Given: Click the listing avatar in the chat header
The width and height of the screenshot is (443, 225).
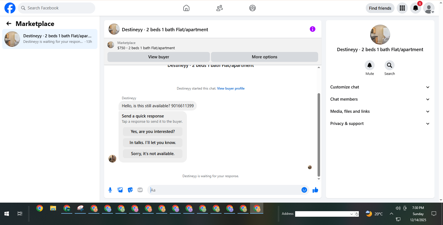Looking at the screenshot, I should [x=114, y=29].
